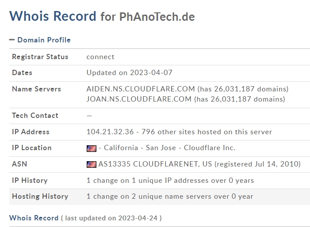Open the IP History changes entry
Viewport: 310px width, 227px height.
pos(170,181)
